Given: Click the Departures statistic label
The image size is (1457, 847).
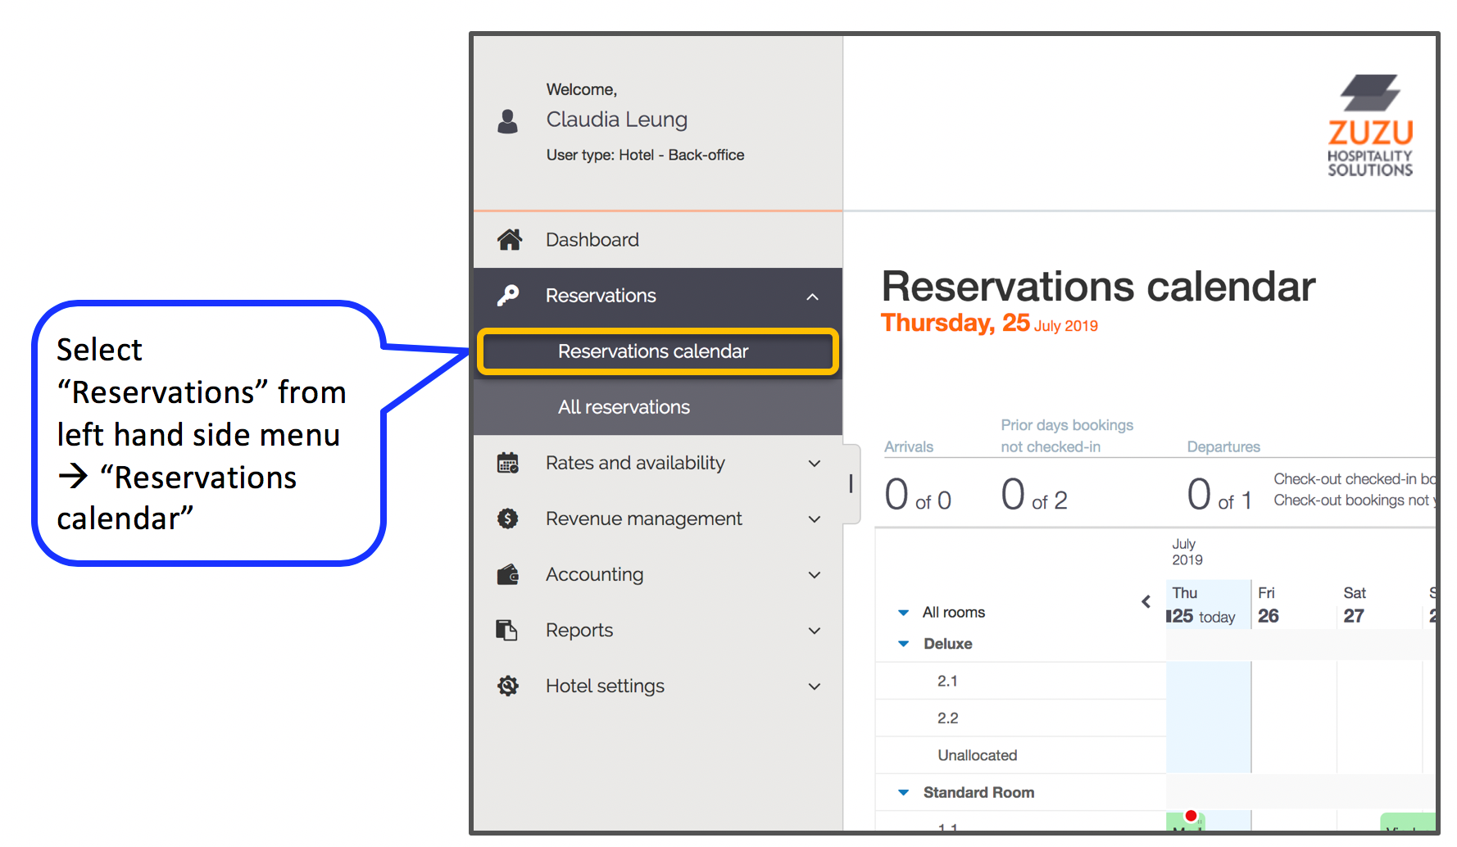Looking at the screenshot, I should [x=1223, y=446].
